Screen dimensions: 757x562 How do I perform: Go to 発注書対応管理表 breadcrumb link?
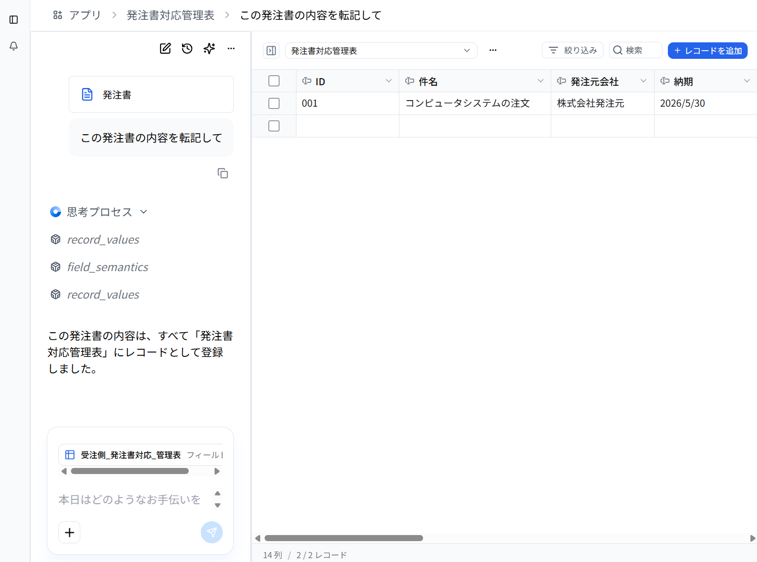(x=171, y=15)
